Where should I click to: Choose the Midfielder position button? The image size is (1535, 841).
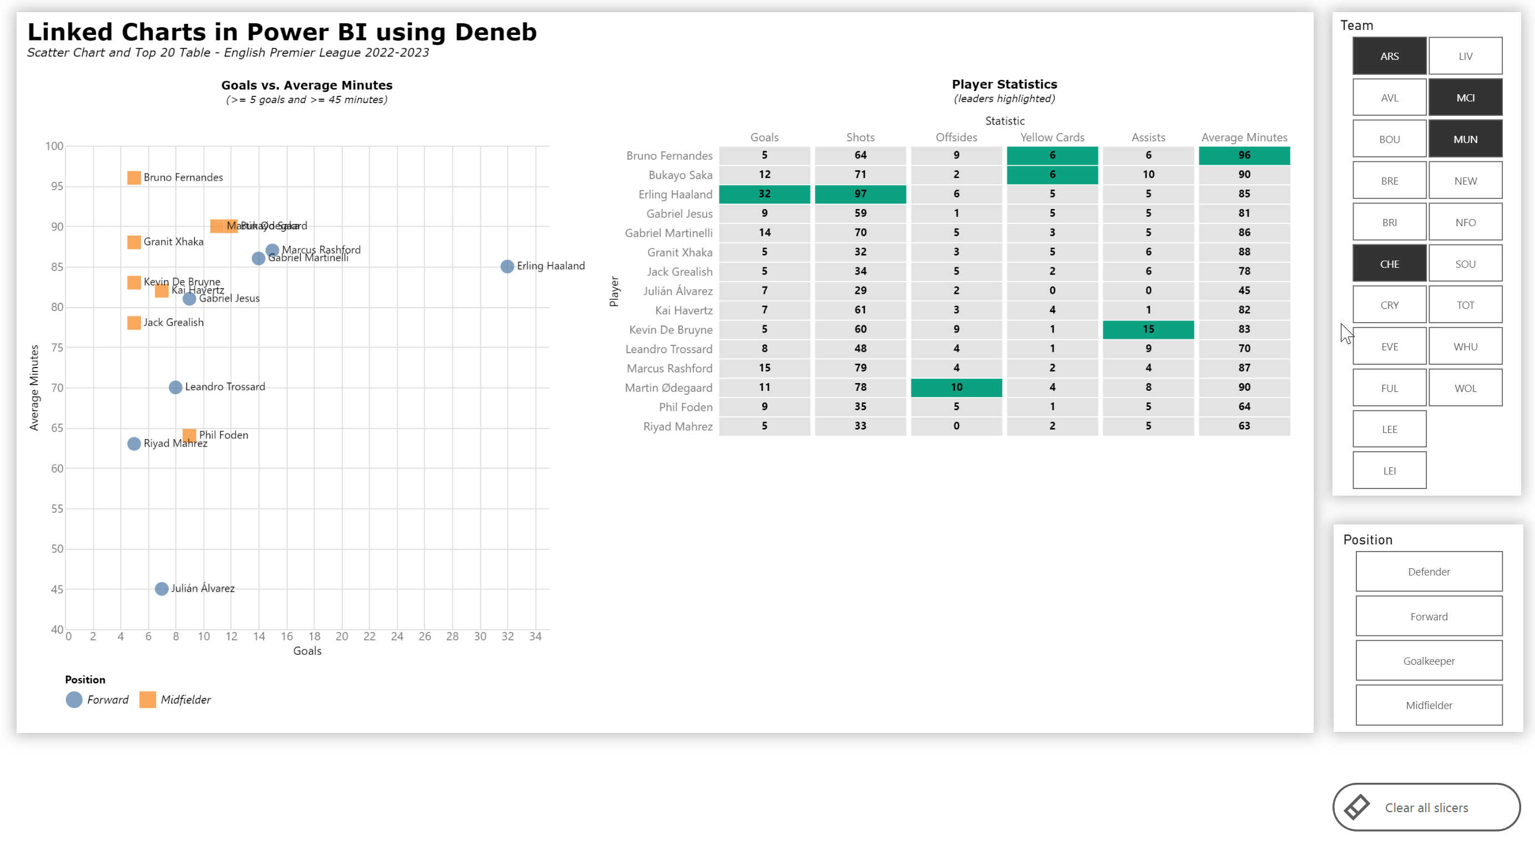coord(1428,705)
